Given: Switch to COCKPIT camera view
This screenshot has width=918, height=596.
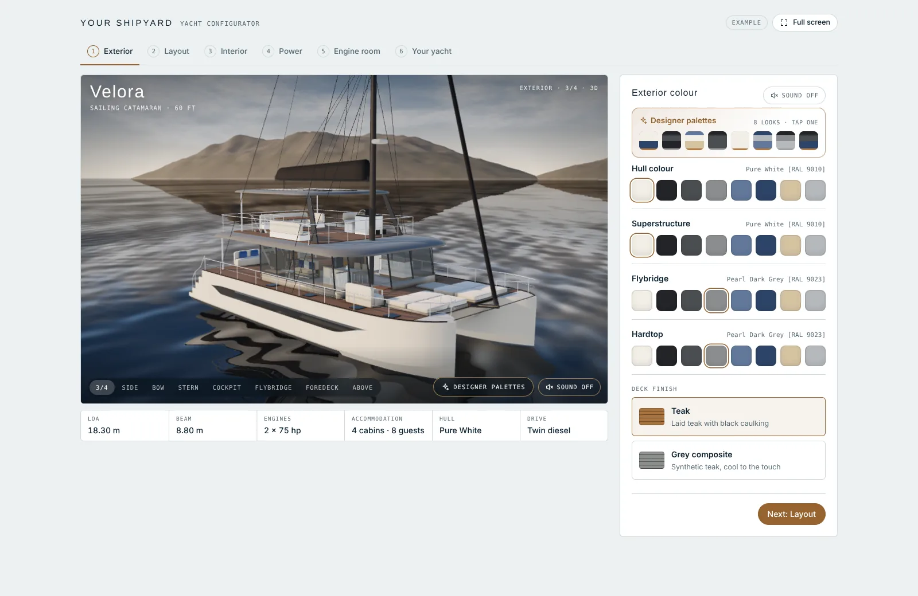Looking at the screenshot, I should [x=227, y=387].
